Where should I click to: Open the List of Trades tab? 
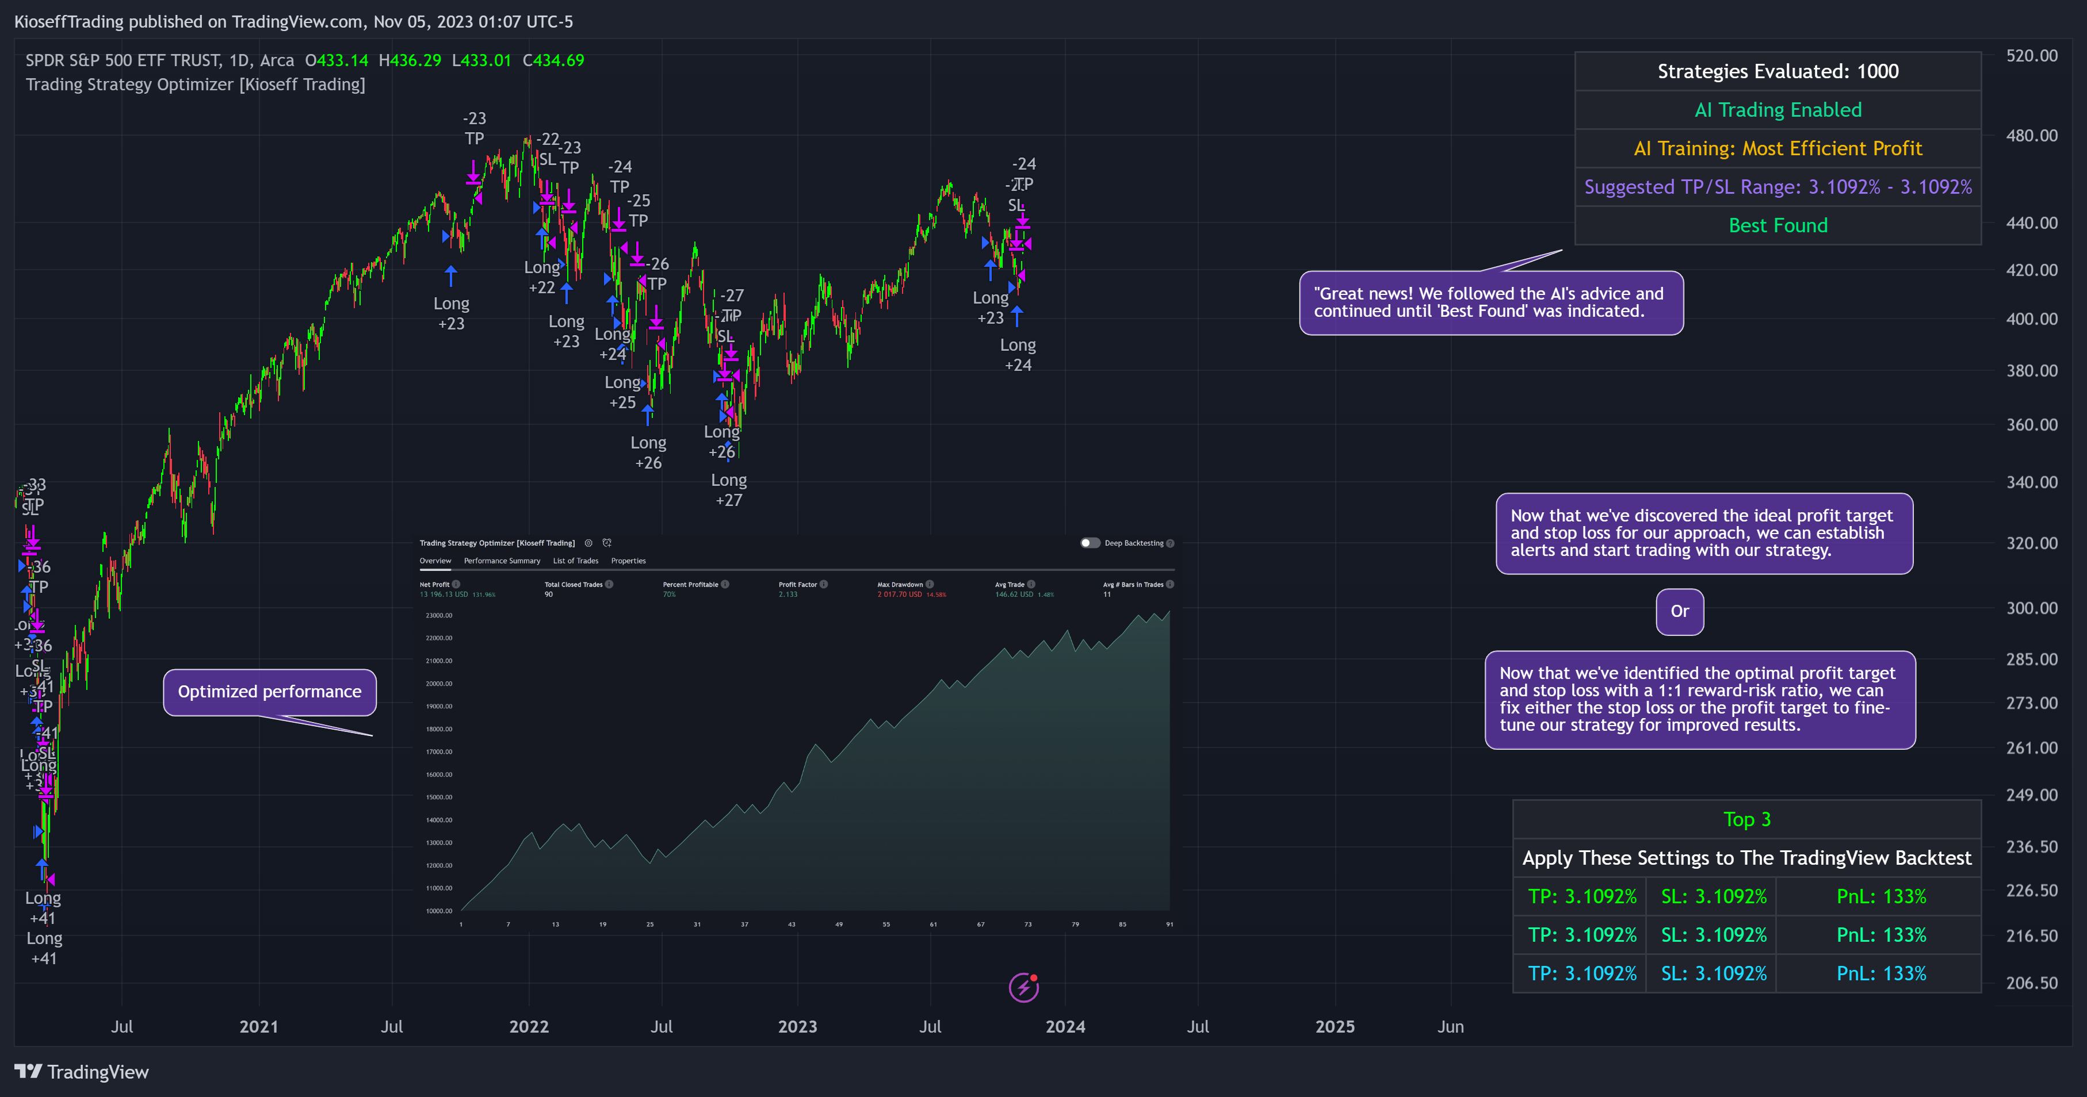tap(575, 561)
